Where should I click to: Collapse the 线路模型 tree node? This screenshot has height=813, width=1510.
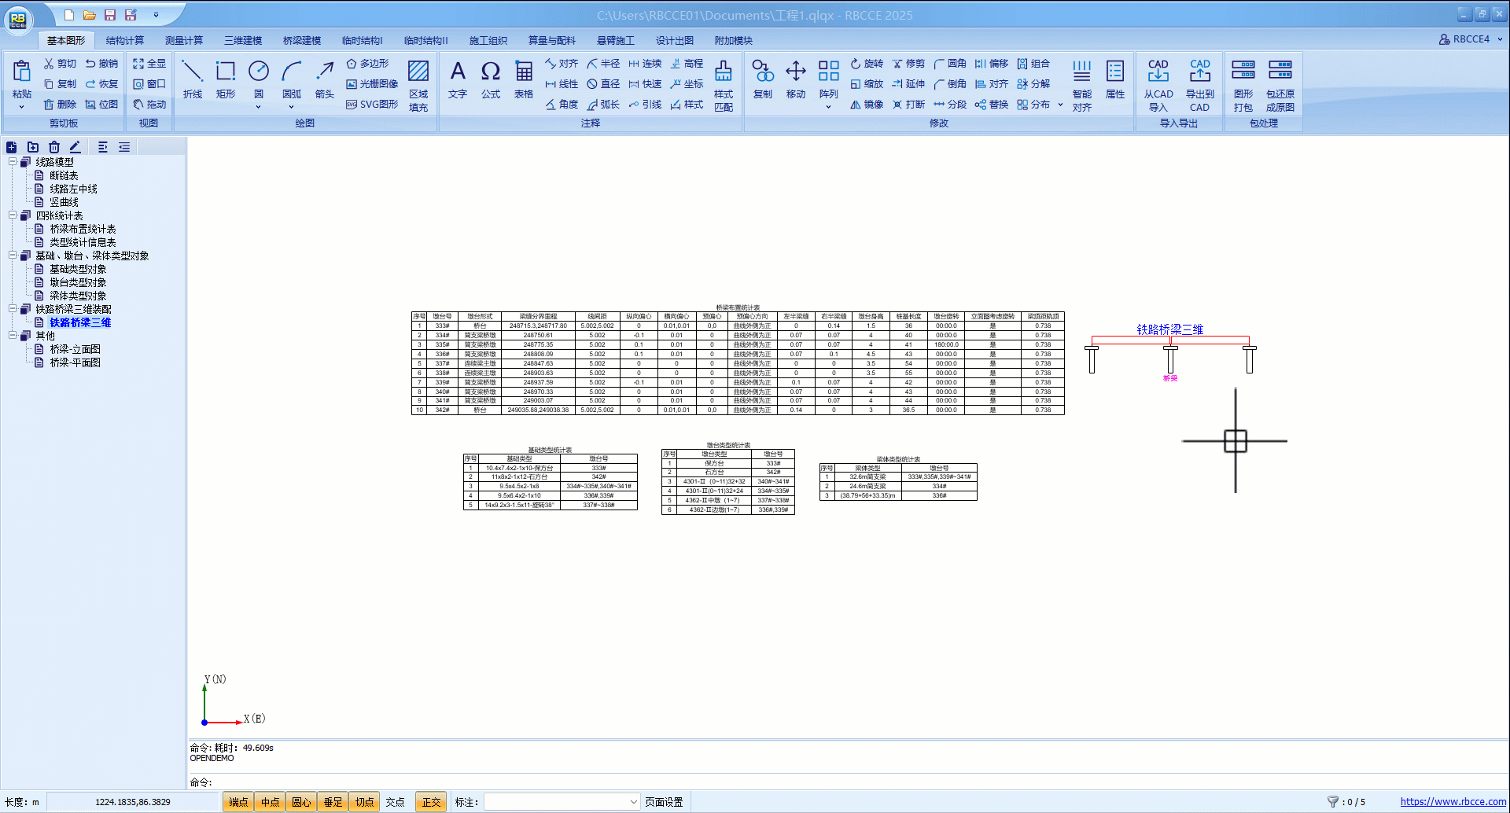click(13, 162)
